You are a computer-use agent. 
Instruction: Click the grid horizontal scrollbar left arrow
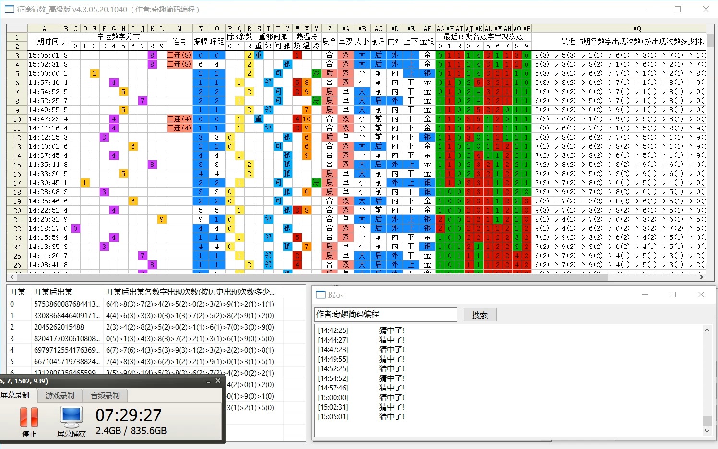click(x=12, y=277)
